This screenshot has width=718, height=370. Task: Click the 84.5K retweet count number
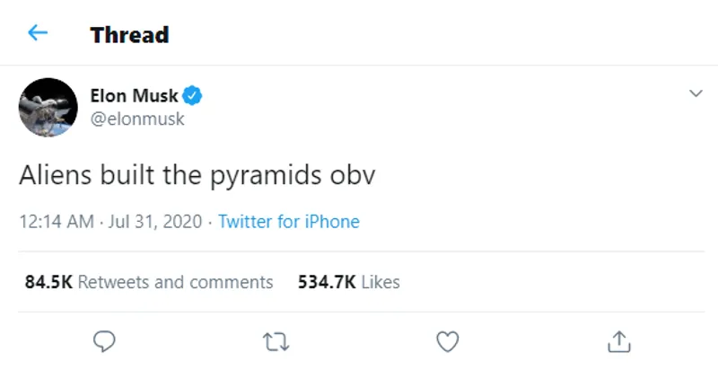point(48,282)
